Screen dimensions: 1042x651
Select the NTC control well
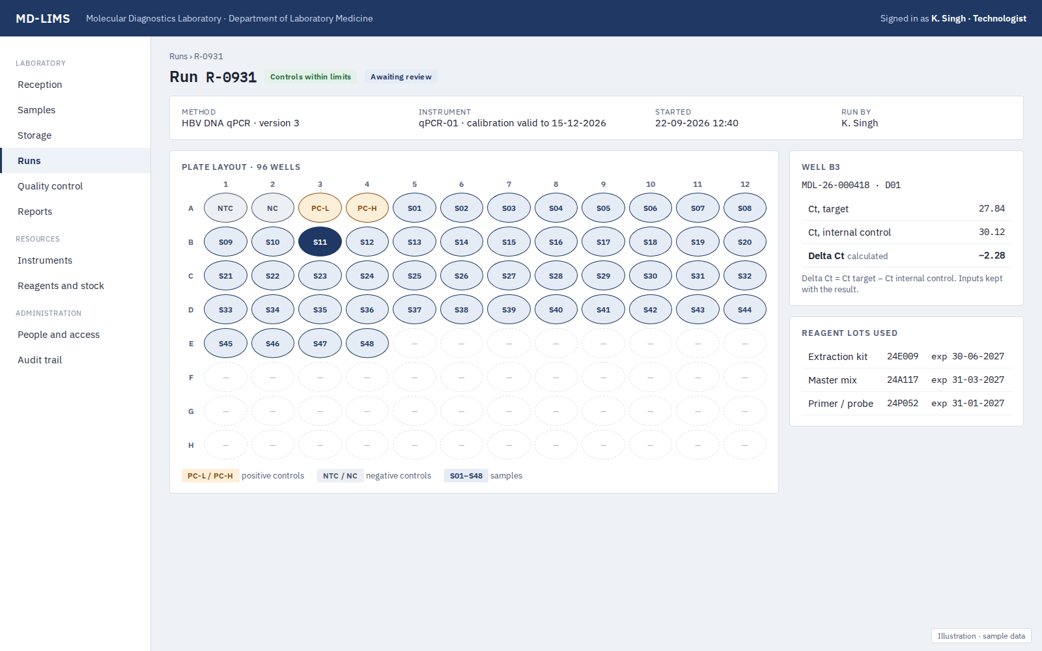pyautogui.click(x=225, y=208)
